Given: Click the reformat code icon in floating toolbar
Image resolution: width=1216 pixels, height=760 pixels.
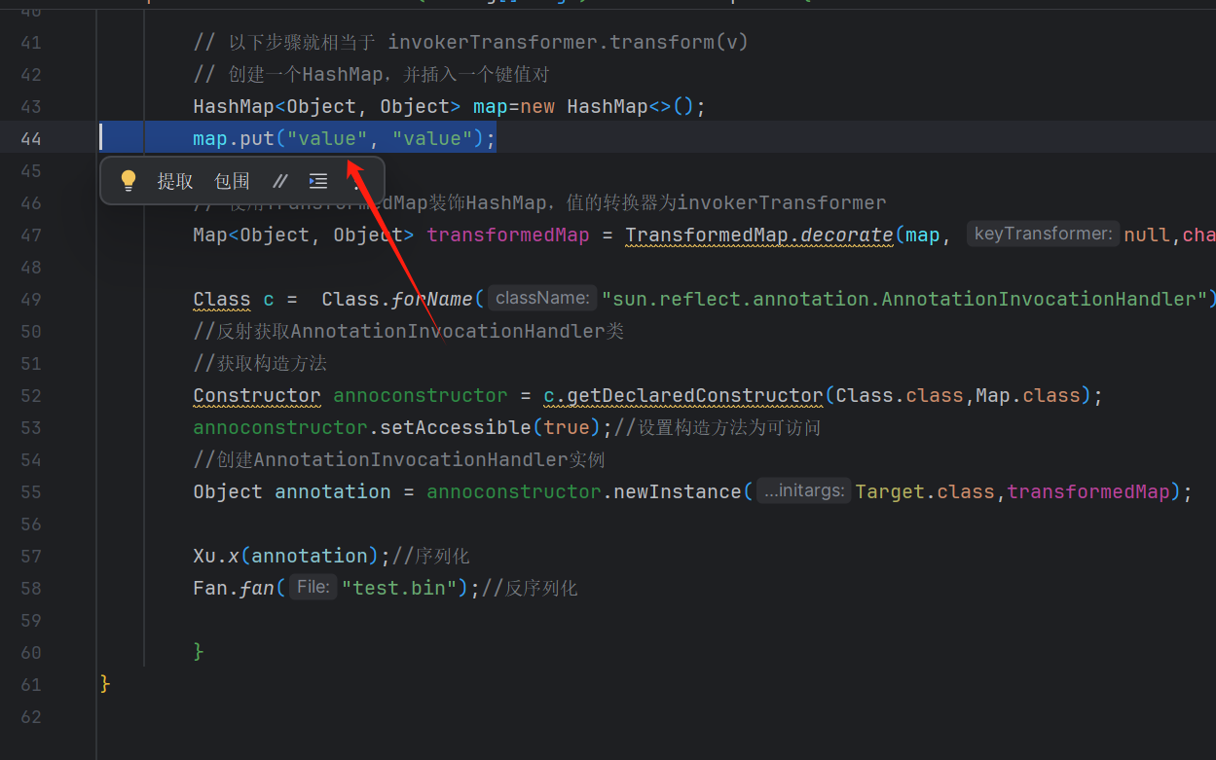Looking at the screenshot, I should [x=318, y=181].
